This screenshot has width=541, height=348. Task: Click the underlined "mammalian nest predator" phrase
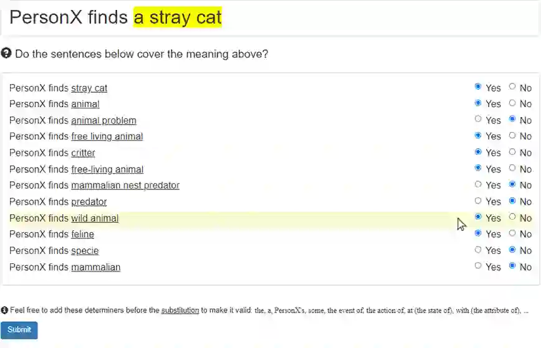(x=125, y=186)
